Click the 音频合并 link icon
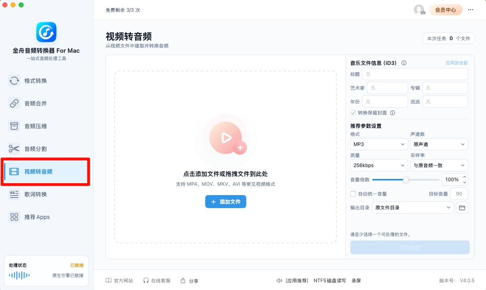 coord(14,103)
